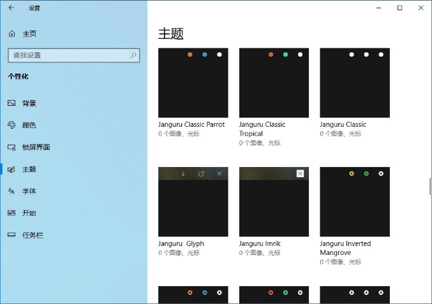Screen dimensions: 432x304
Task: Click the Home (主页) icon
Action: coord(11,34)
